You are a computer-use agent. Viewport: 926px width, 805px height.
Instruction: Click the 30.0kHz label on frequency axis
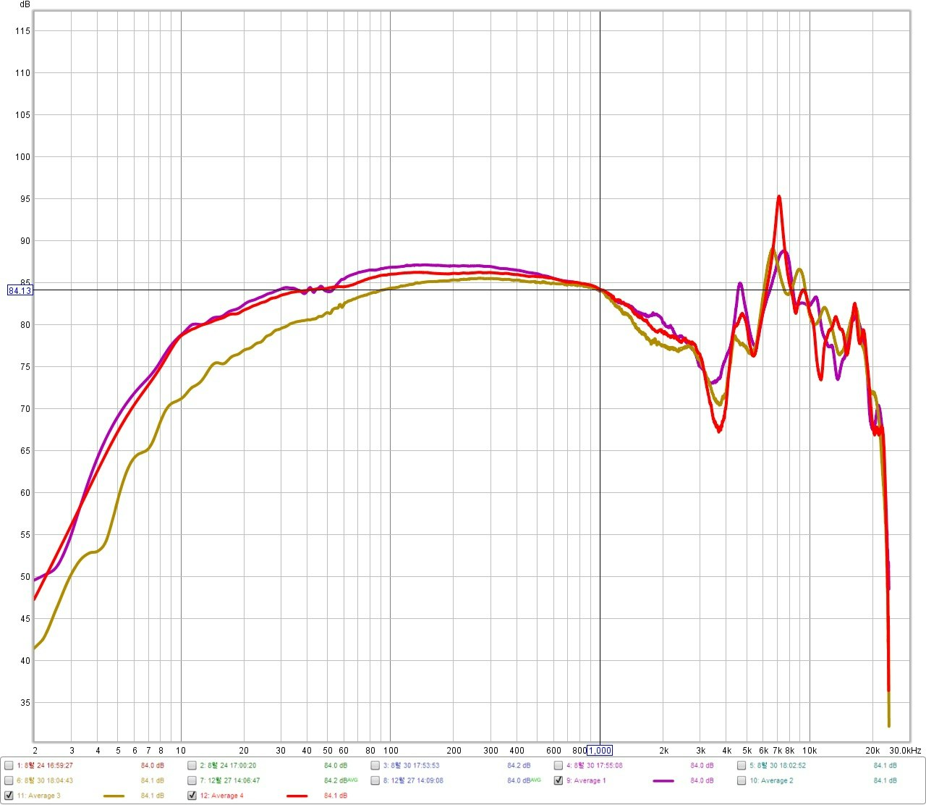point(905,751)
